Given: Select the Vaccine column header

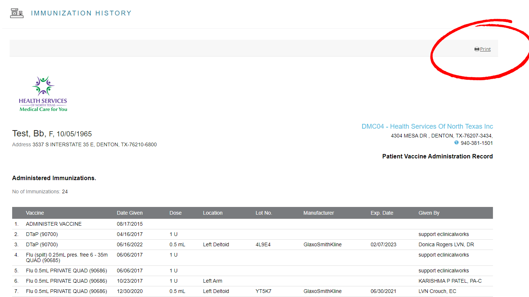Looking at the screenshot, I should coord(35,212).
